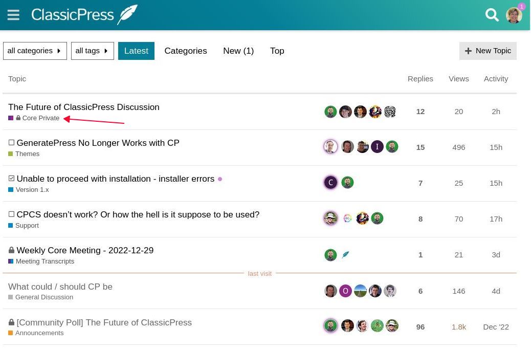Screen dimensions: 531x350
Task: Open the Announcements category link
Action: pyautogui.click(x=39, y=333)
